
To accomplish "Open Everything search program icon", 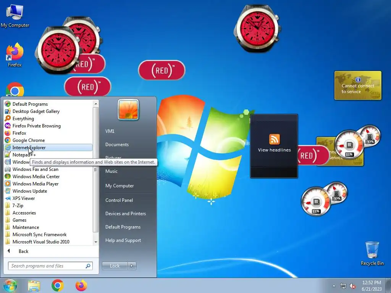I will (8, 119).
